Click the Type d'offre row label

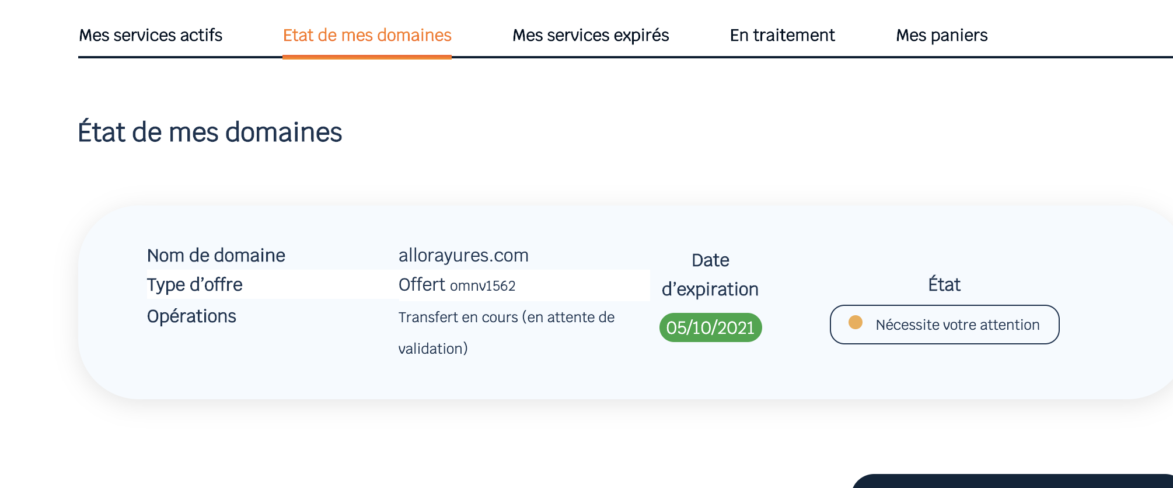194,285
